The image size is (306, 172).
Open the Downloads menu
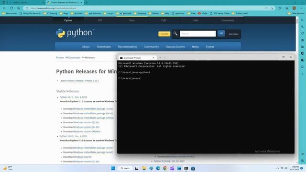[x=104, y=47]
